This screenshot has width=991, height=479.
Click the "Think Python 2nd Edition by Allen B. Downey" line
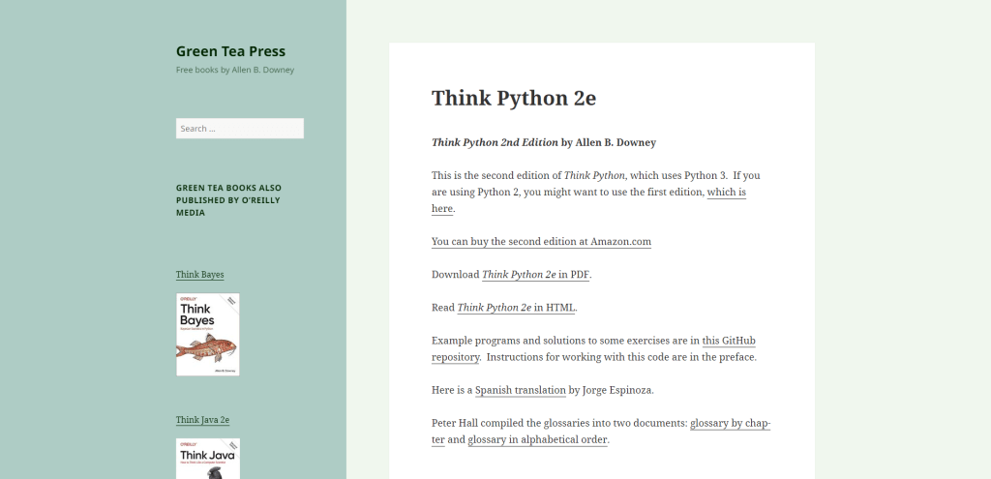pos(544,142)
